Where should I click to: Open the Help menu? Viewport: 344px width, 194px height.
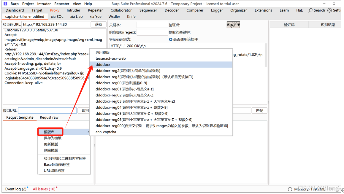tap(88, 4)
